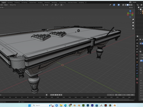Play the animation forward

57,95
